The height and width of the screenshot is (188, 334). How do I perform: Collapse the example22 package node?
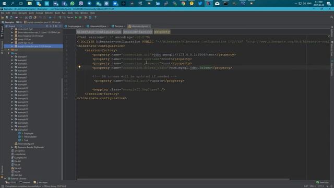pos(12,130)
